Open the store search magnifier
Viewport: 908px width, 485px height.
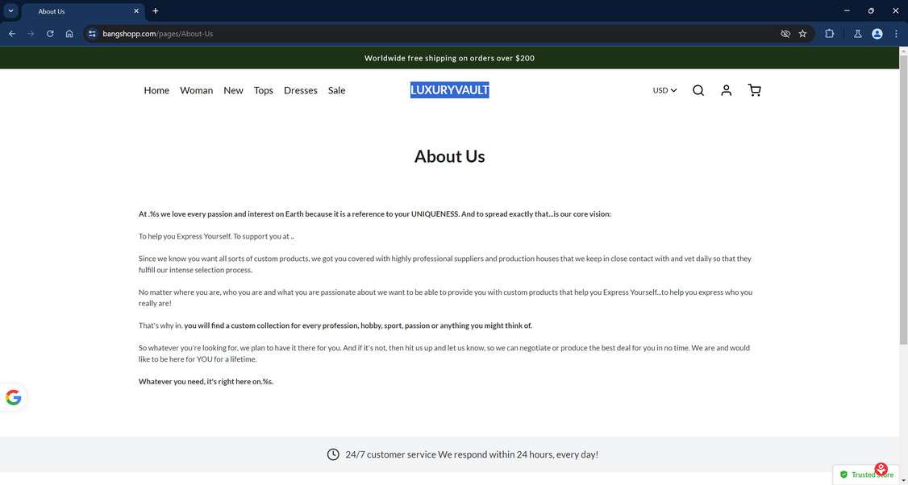pos(698,90)
